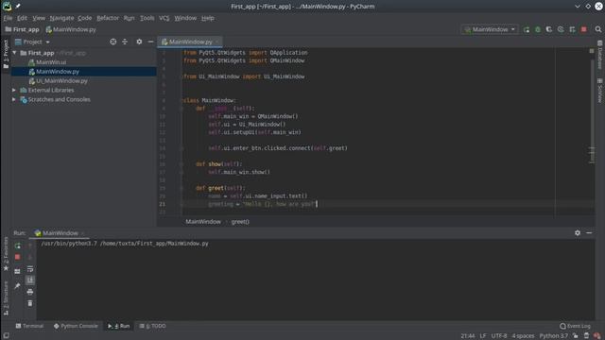The image size is (605, 340).
Task: Run MainWindow with coverage
Action: 548,29
